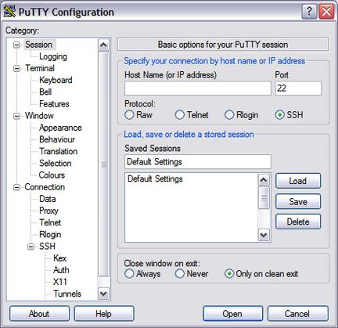
Task: Click saved sessions list down arrow
Action: pyautogui.click(x=264, y=235)
